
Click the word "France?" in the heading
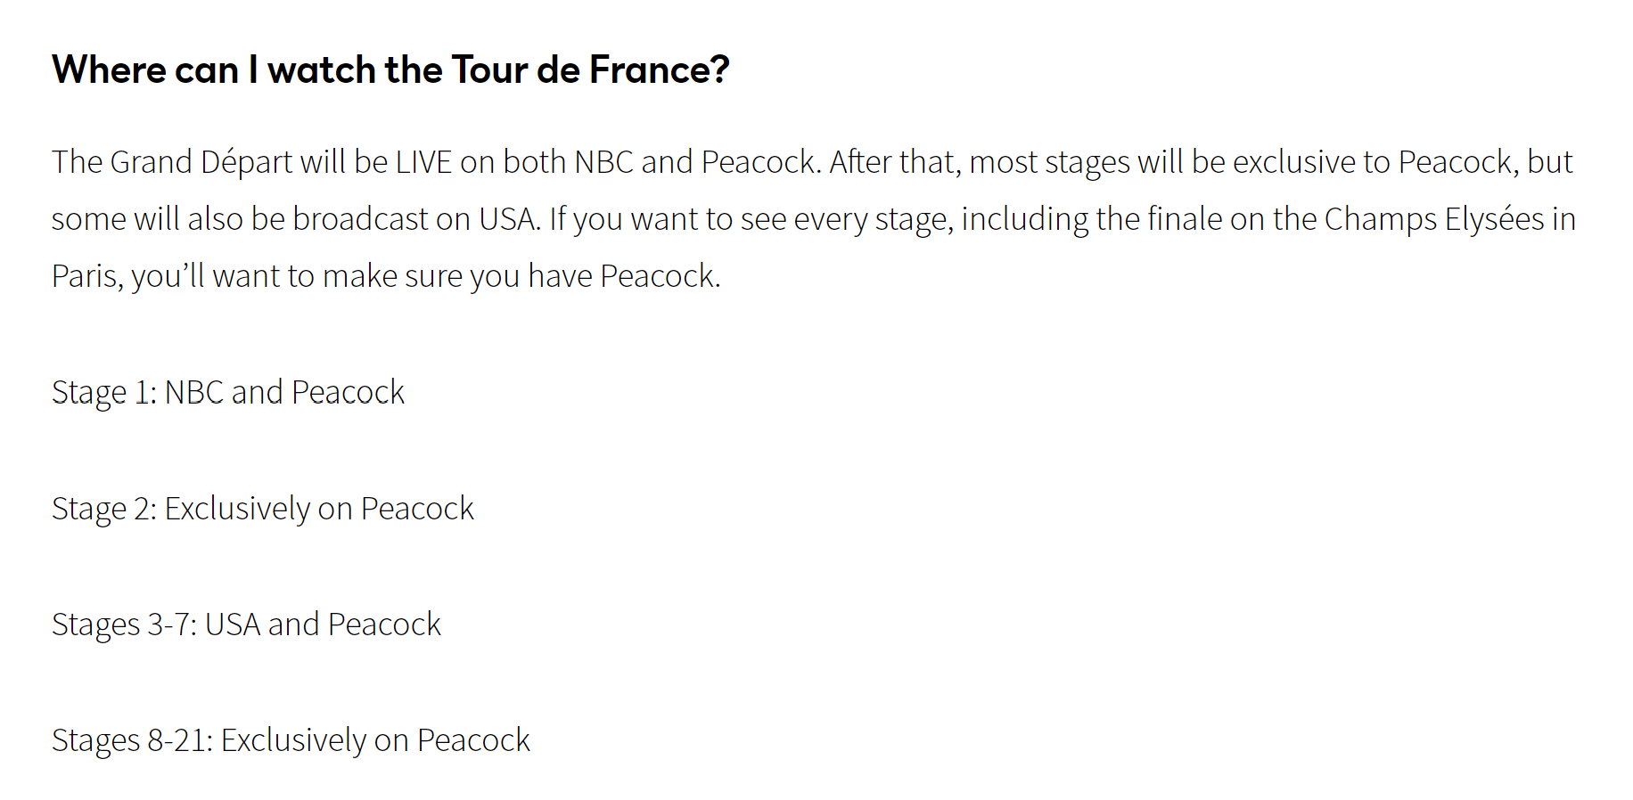(x=660, y=69)
